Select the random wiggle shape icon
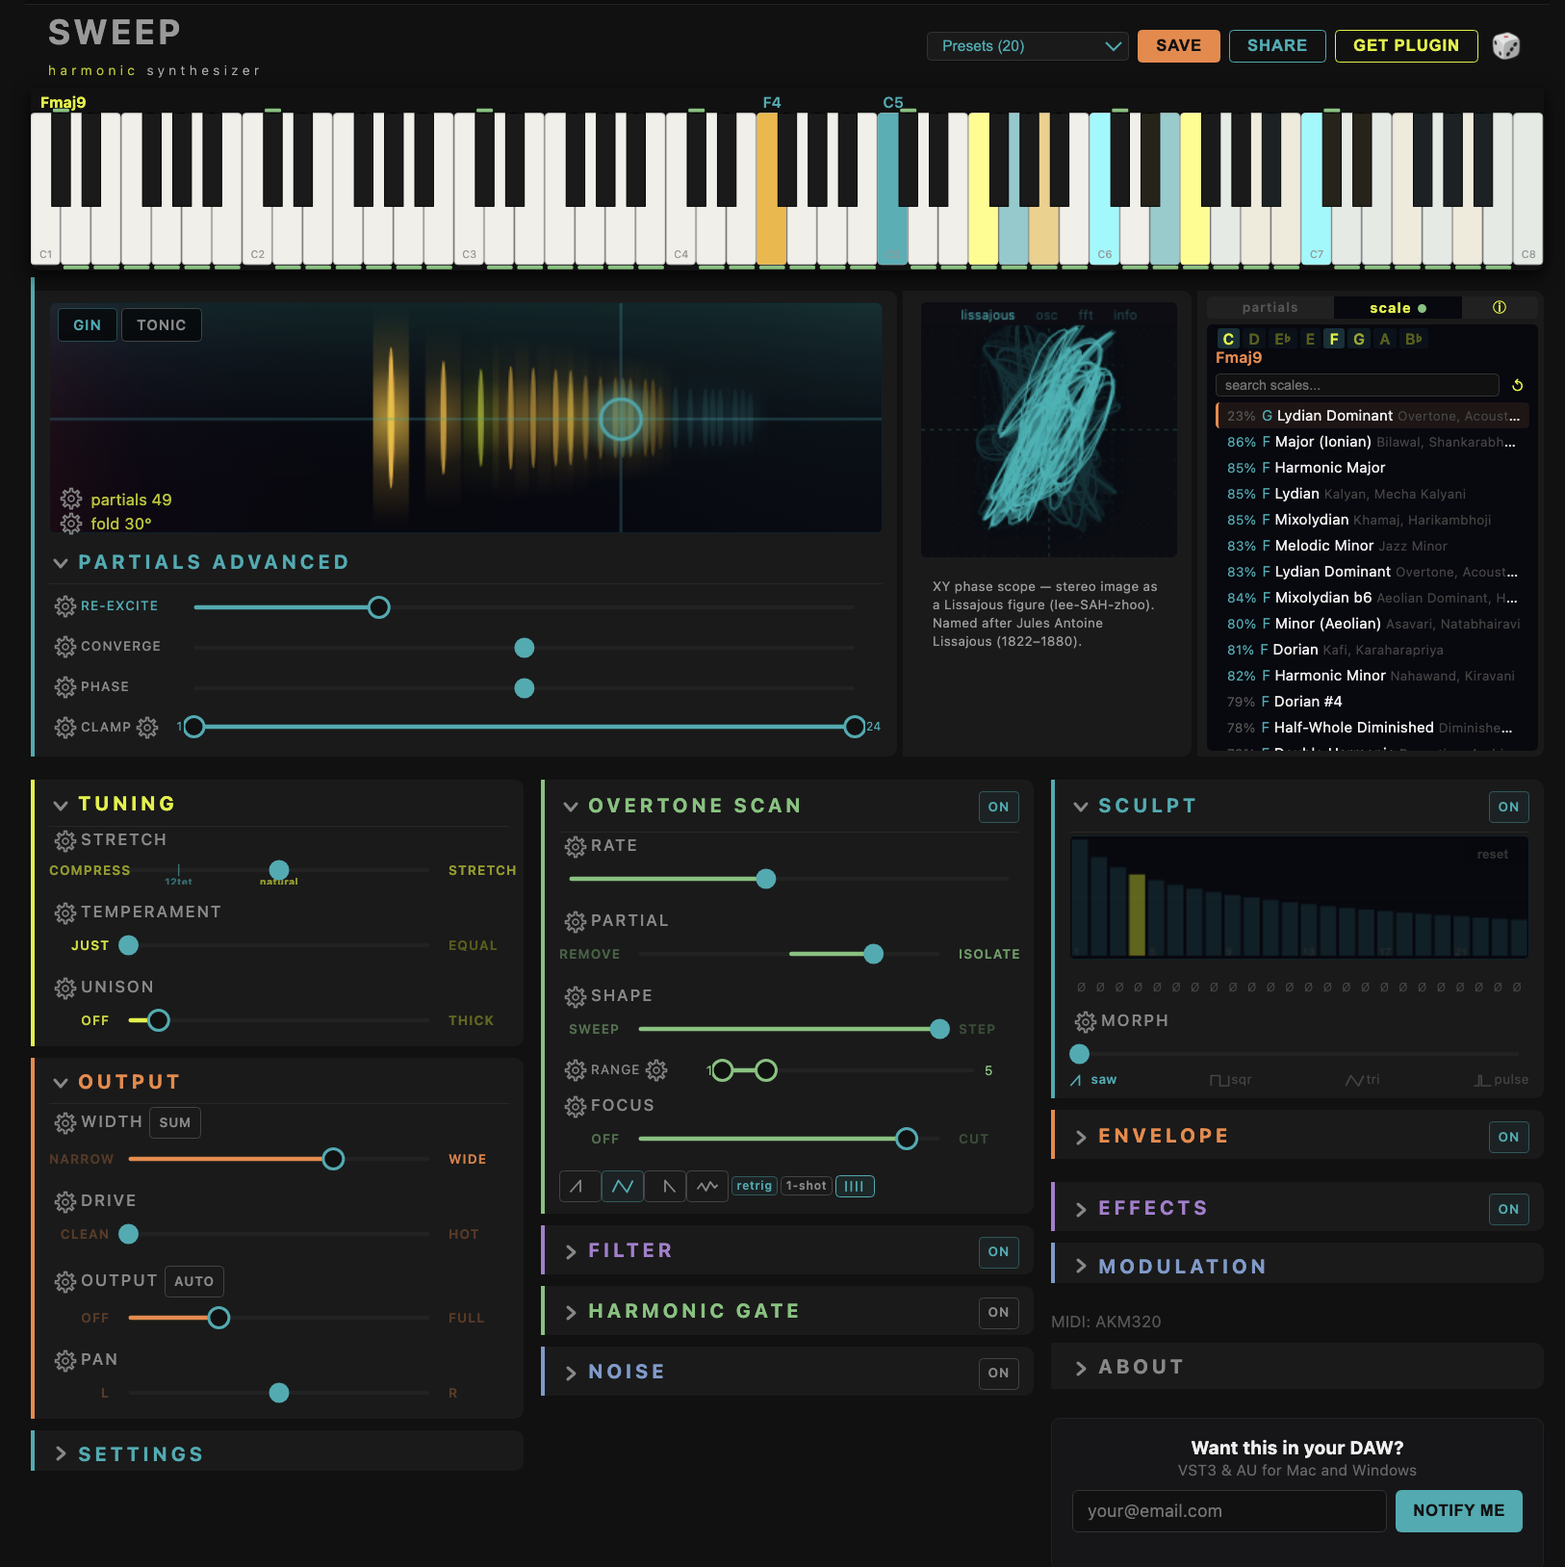This screenshot has height=1567, width=1565. 707,1186
